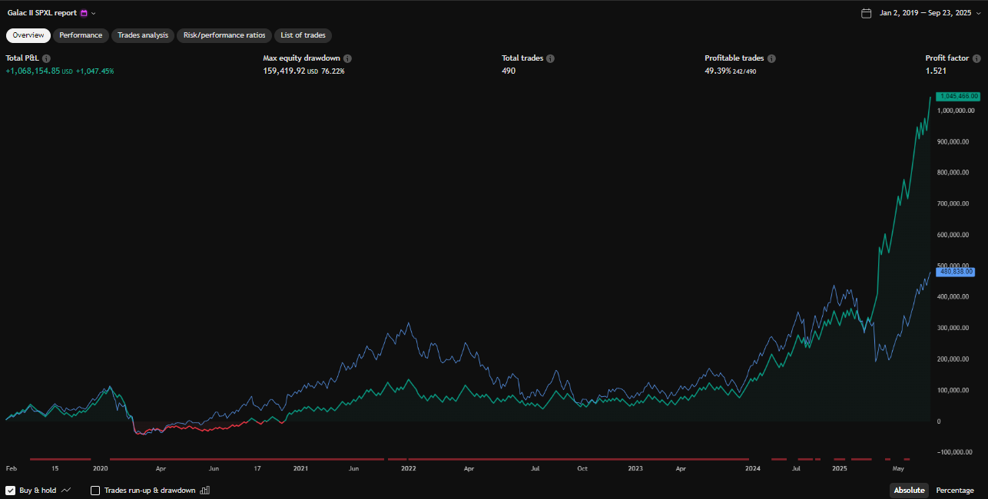The width and height of the screenshot is (988, 499).
Task: Click info icon next to Total P&L
Action: point(47,58)
